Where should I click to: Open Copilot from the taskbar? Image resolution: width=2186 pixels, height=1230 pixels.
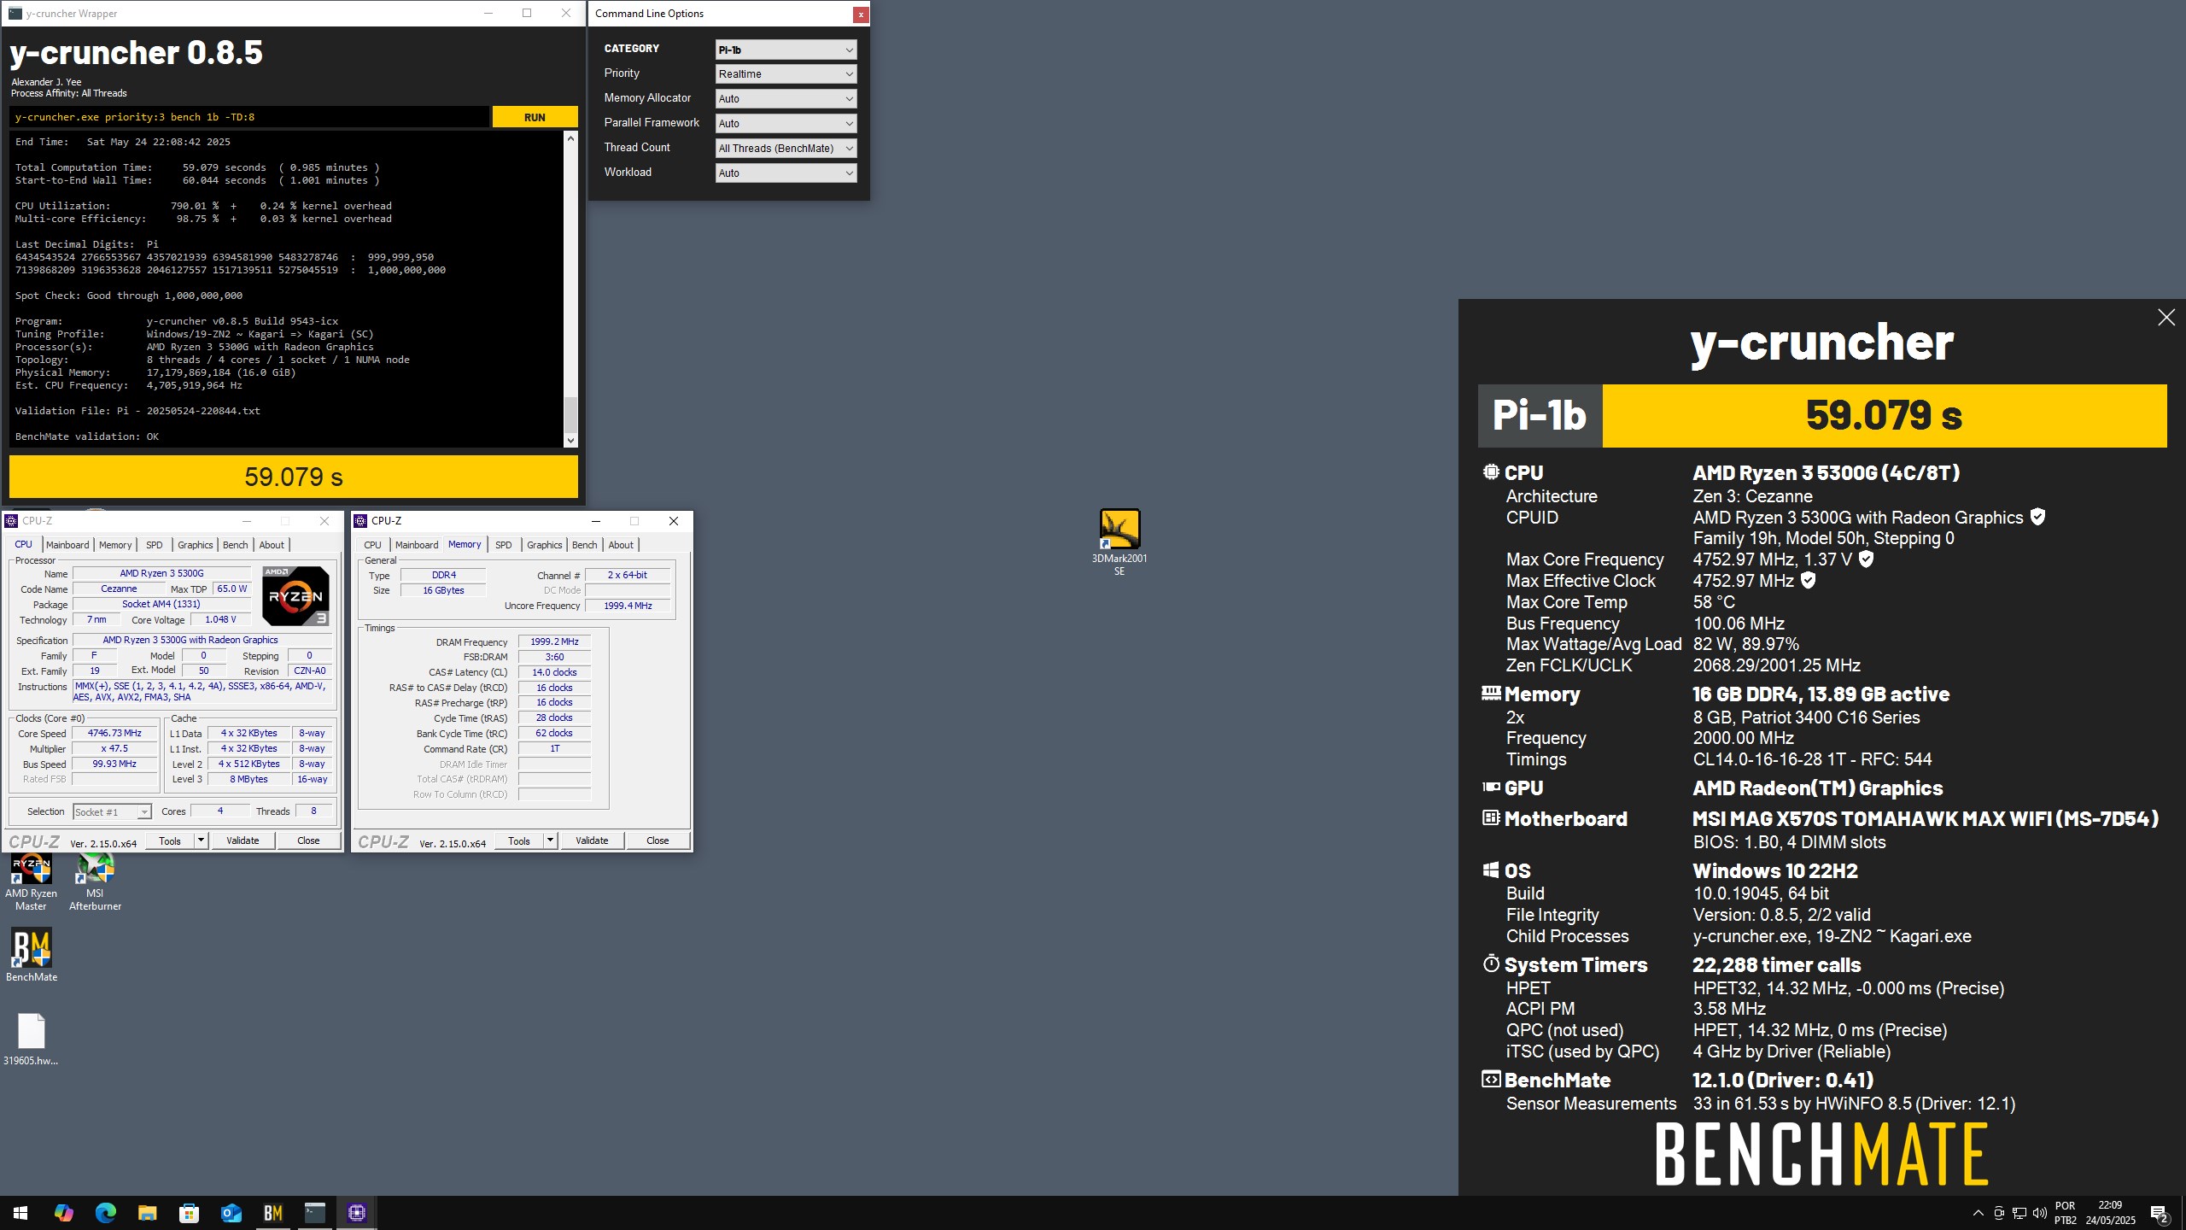tap(63, 1213)
